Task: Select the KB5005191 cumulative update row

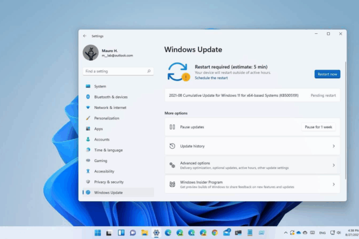Action: click(252, 96)
